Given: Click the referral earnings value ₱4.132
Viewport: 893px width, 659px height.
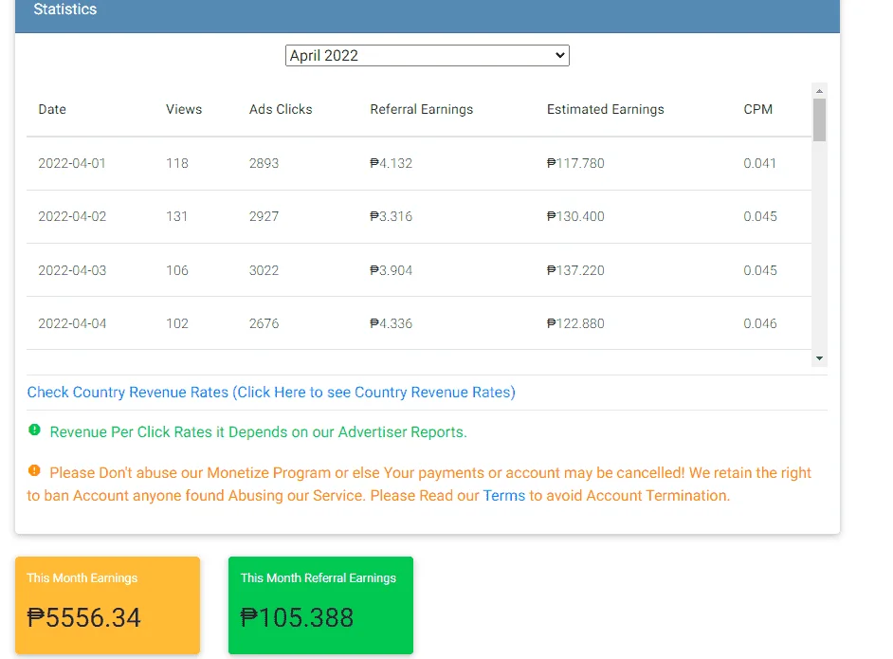Looking at the screenshot, I should pos(392,163).
